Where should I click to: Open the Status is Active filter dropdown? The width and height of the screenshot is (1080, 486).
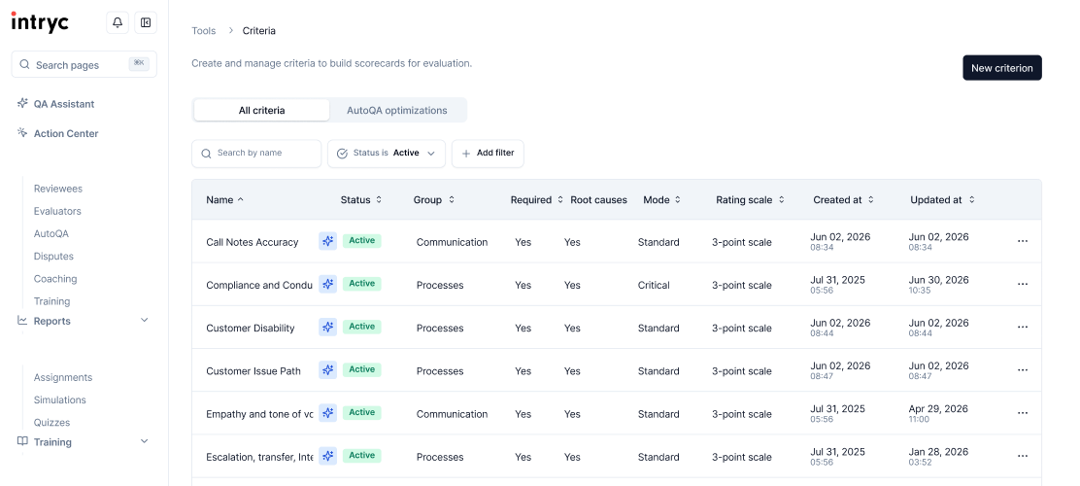387,153
